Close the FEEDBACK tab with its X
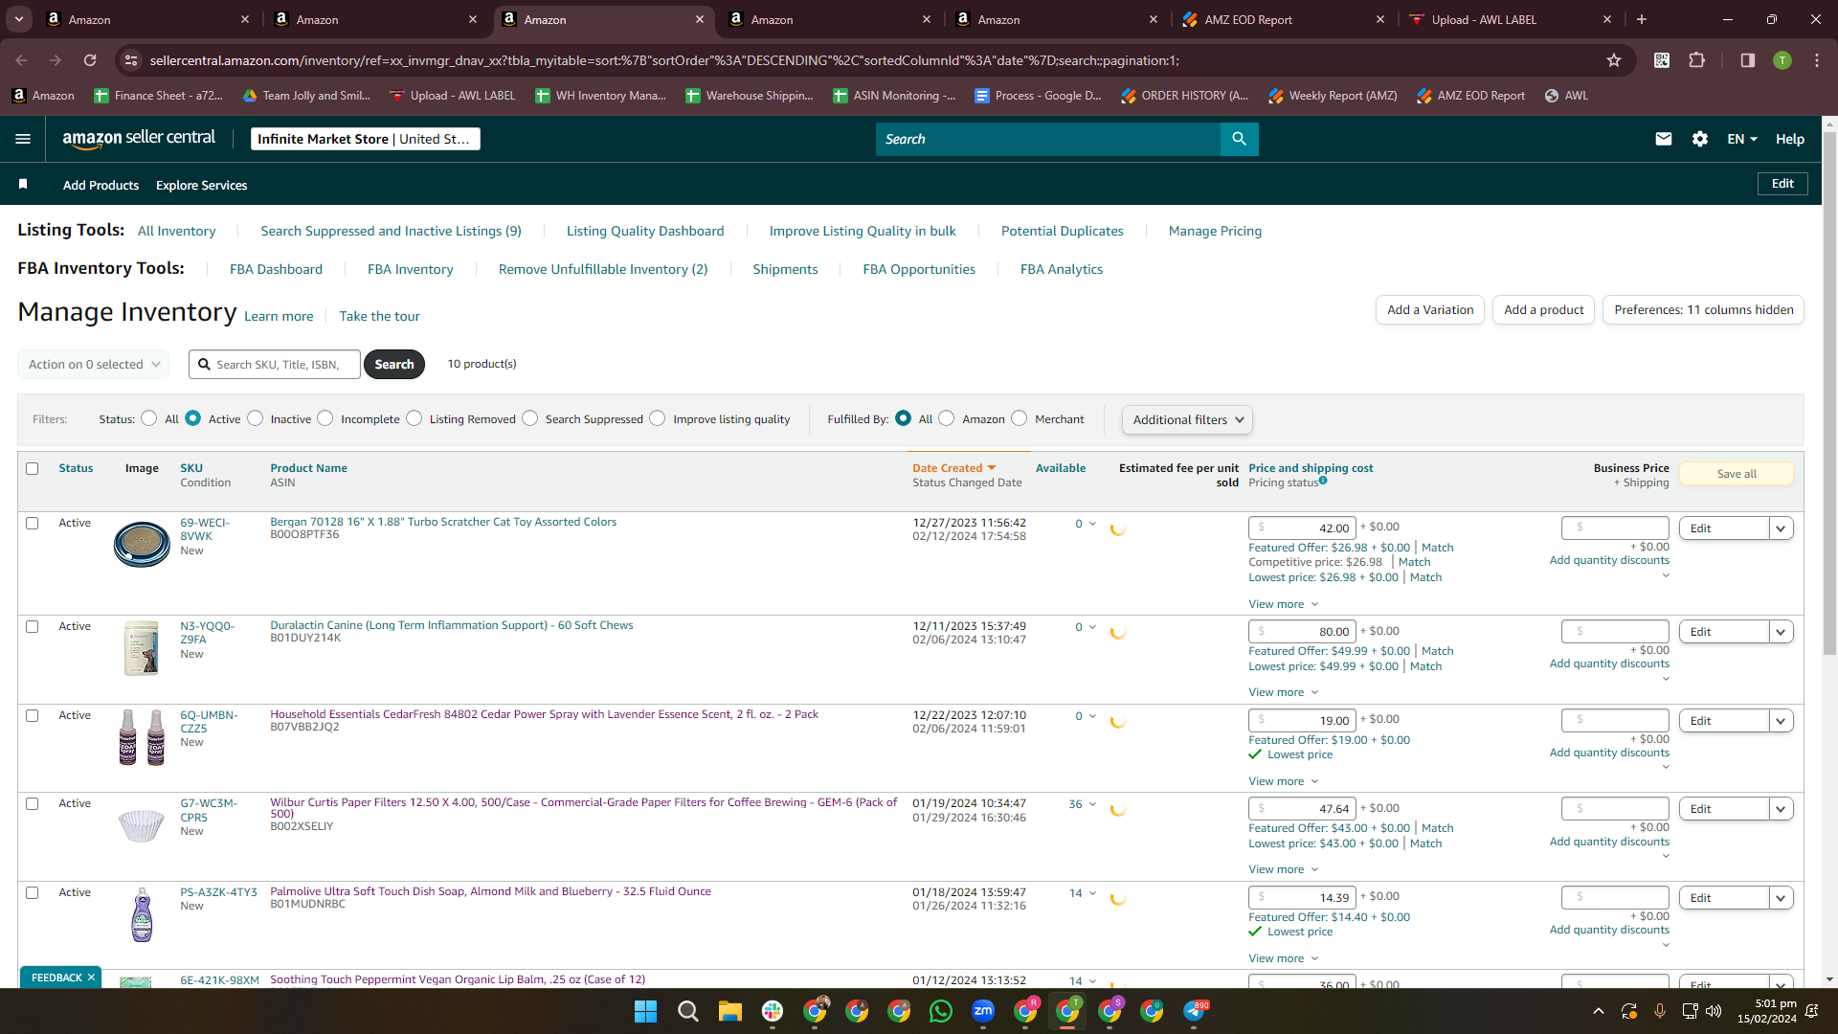 pyautogui.click(x=92, y=978)
